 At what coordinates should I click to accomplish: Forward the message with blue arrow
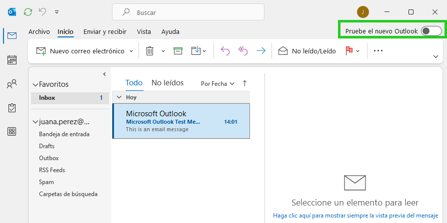coord(261,51)
